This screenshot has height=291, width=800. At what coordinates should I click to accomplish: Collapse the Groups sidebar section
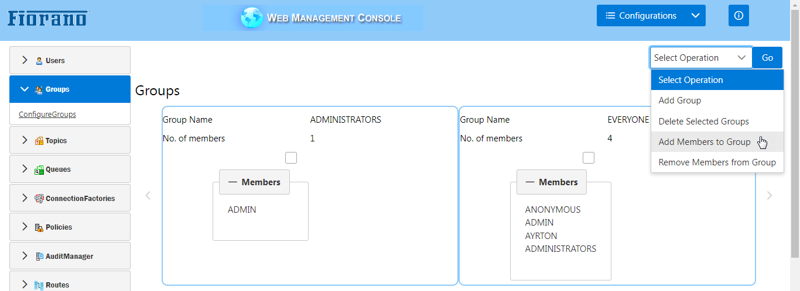pos(70,89)
